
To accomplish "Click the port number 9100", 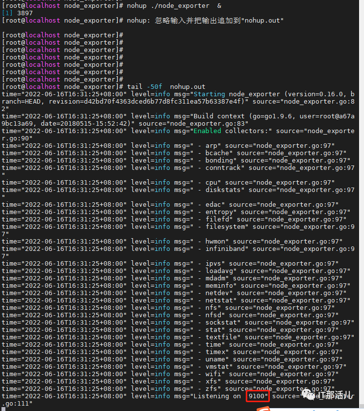I will click(257, 396).
